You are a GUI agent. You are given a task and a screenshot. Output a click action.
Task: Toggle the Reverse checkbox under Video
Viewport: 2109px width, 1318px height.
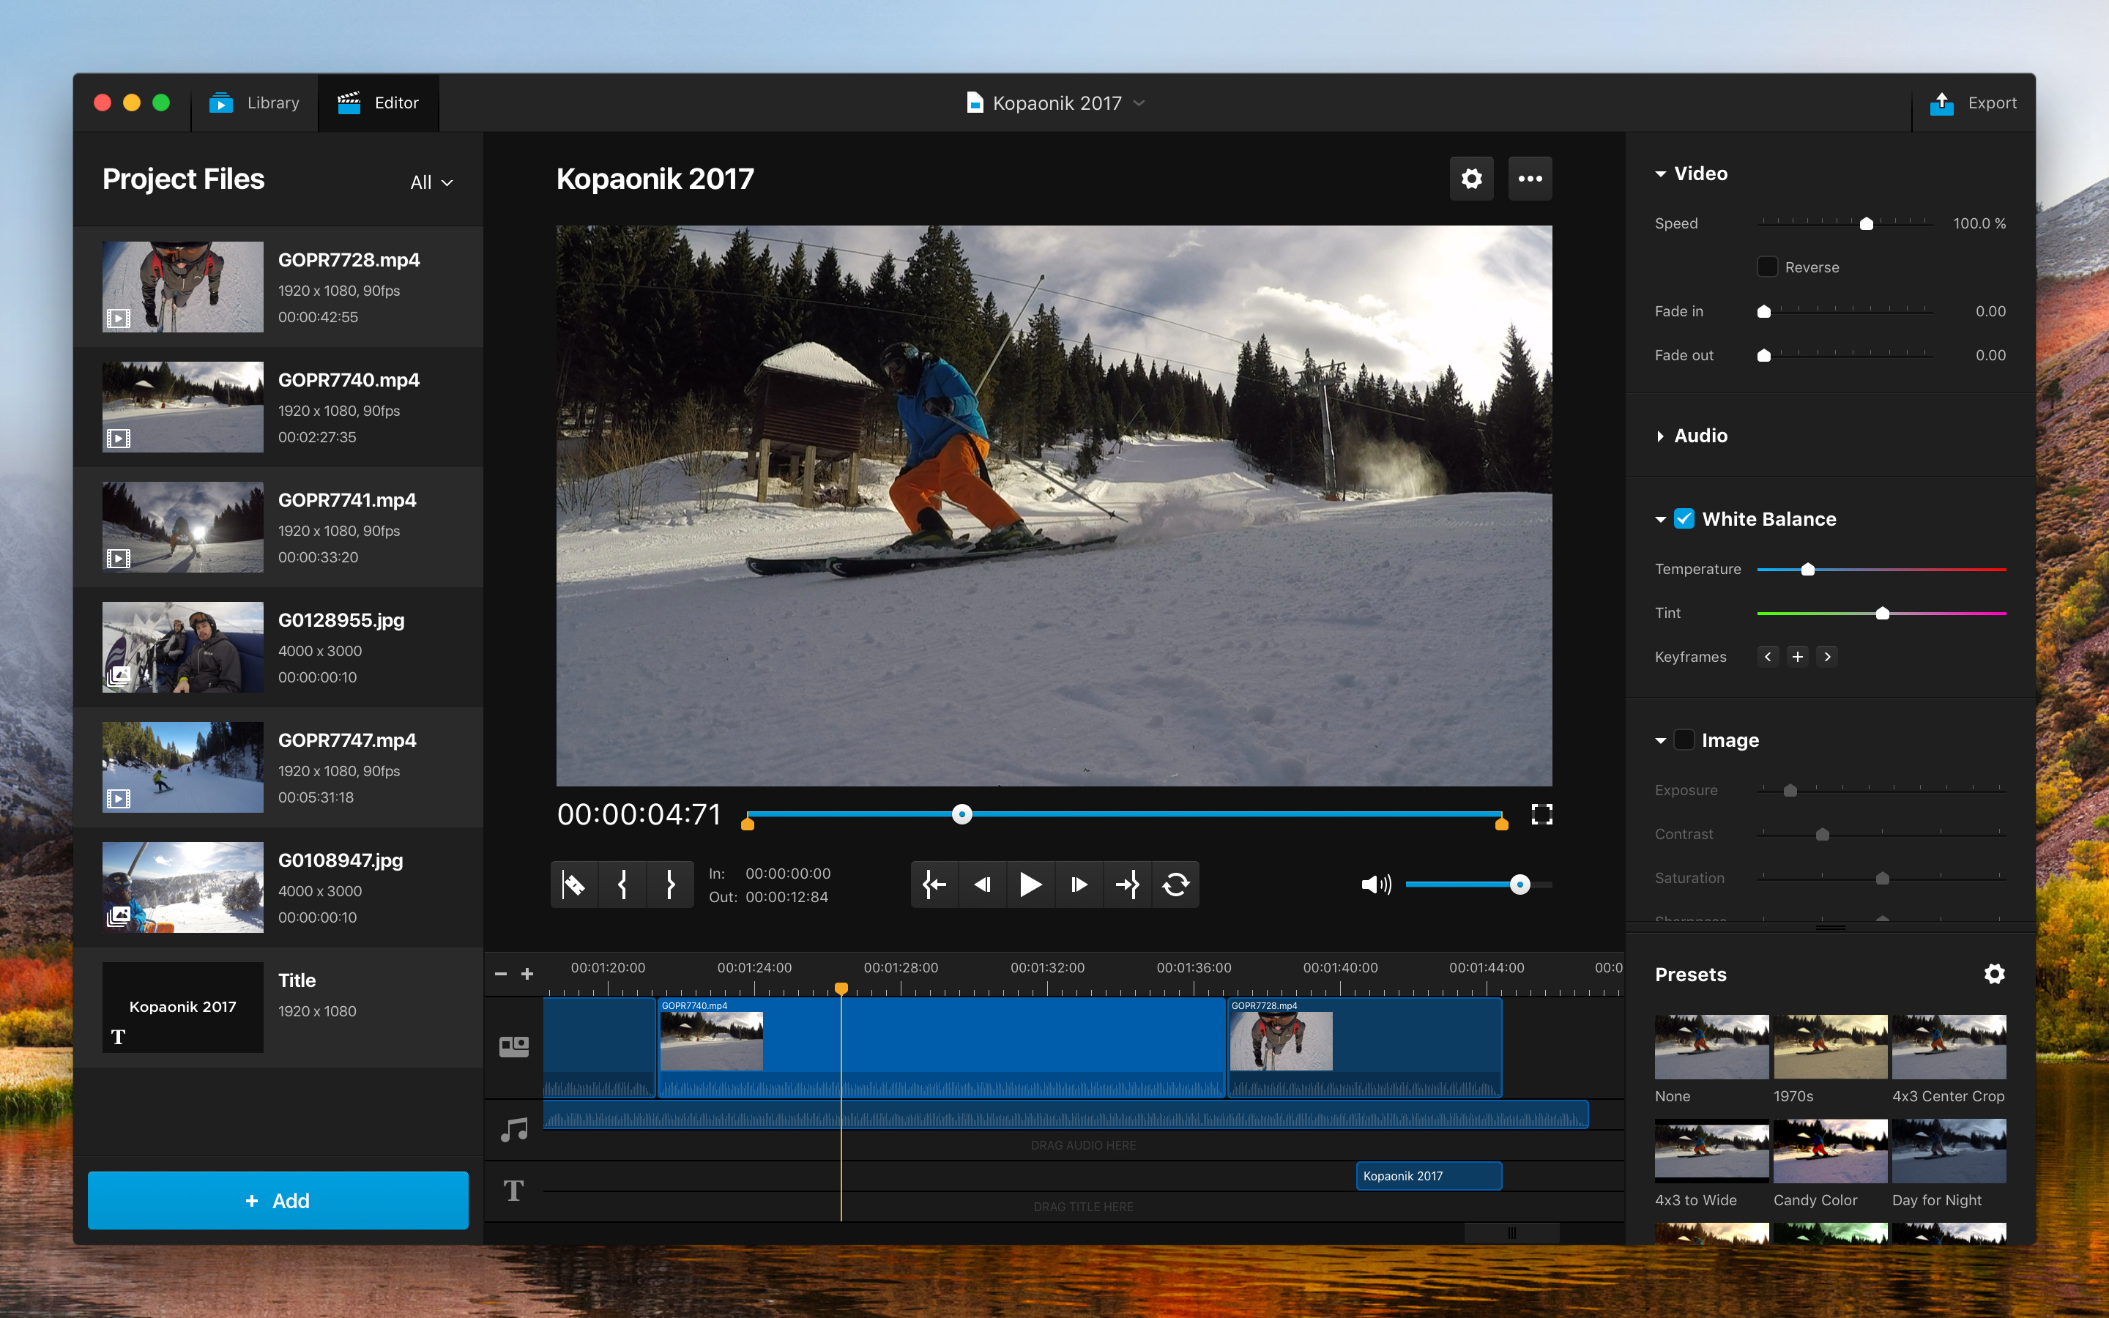point(1764,266)
